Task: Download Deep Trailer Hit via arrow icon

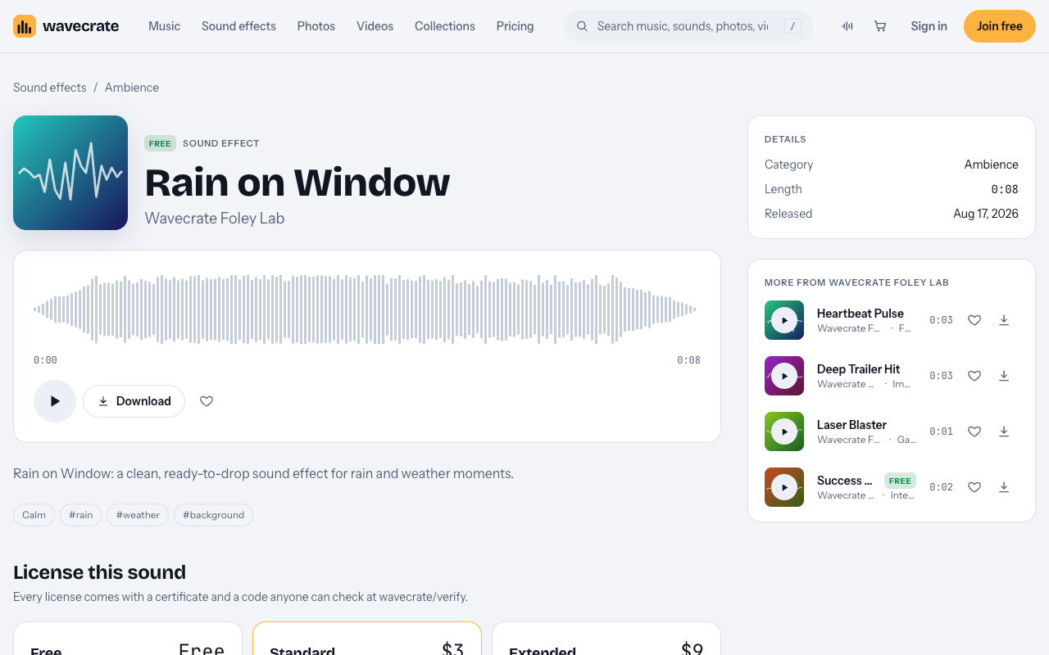Action: (1004, 376)
